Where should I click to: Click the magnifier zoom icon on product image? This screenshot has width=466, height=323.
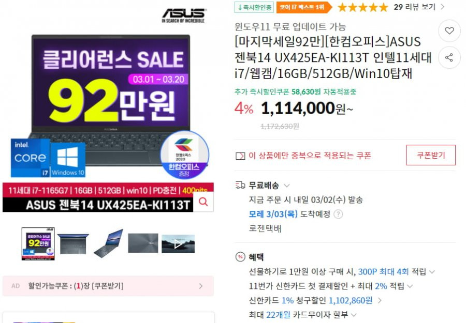coord(203,202)
